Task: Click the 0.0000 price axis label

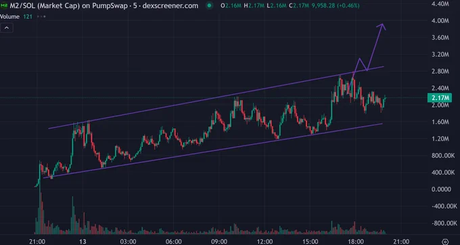Action: coord(441,190)
